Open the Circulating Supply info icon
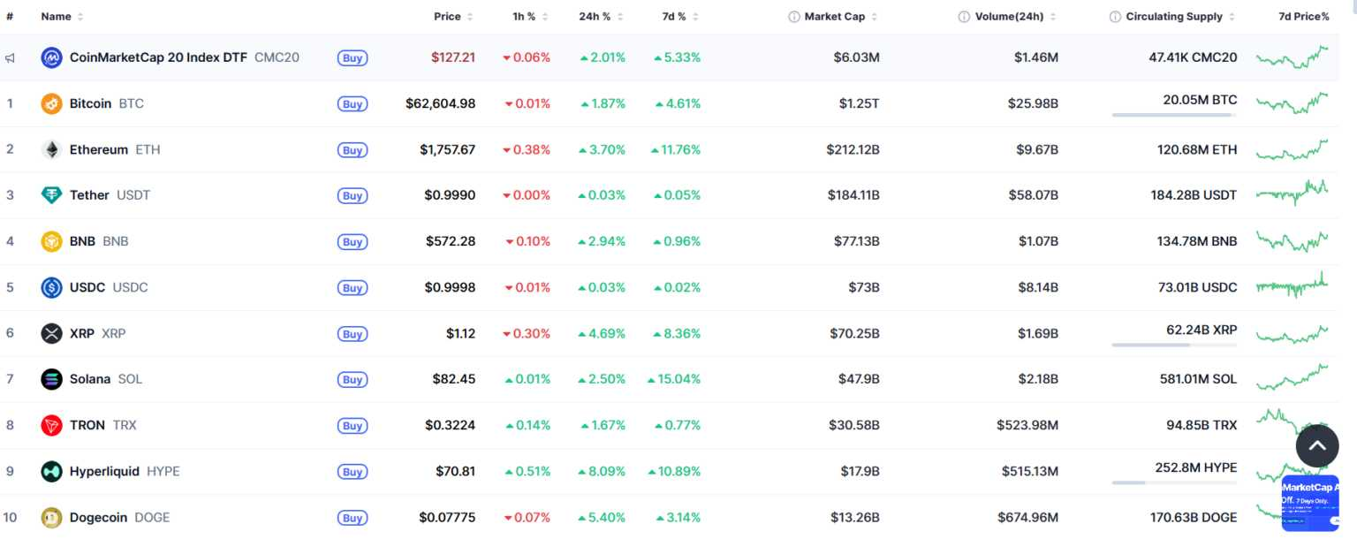The image size is (1357, 539). pos(1116,17)
